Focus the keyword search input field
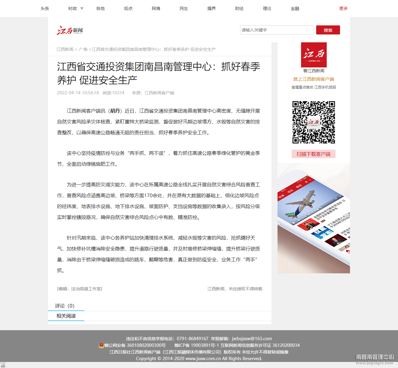This screenshot has width=398, height=368. (x=276, y=30)
